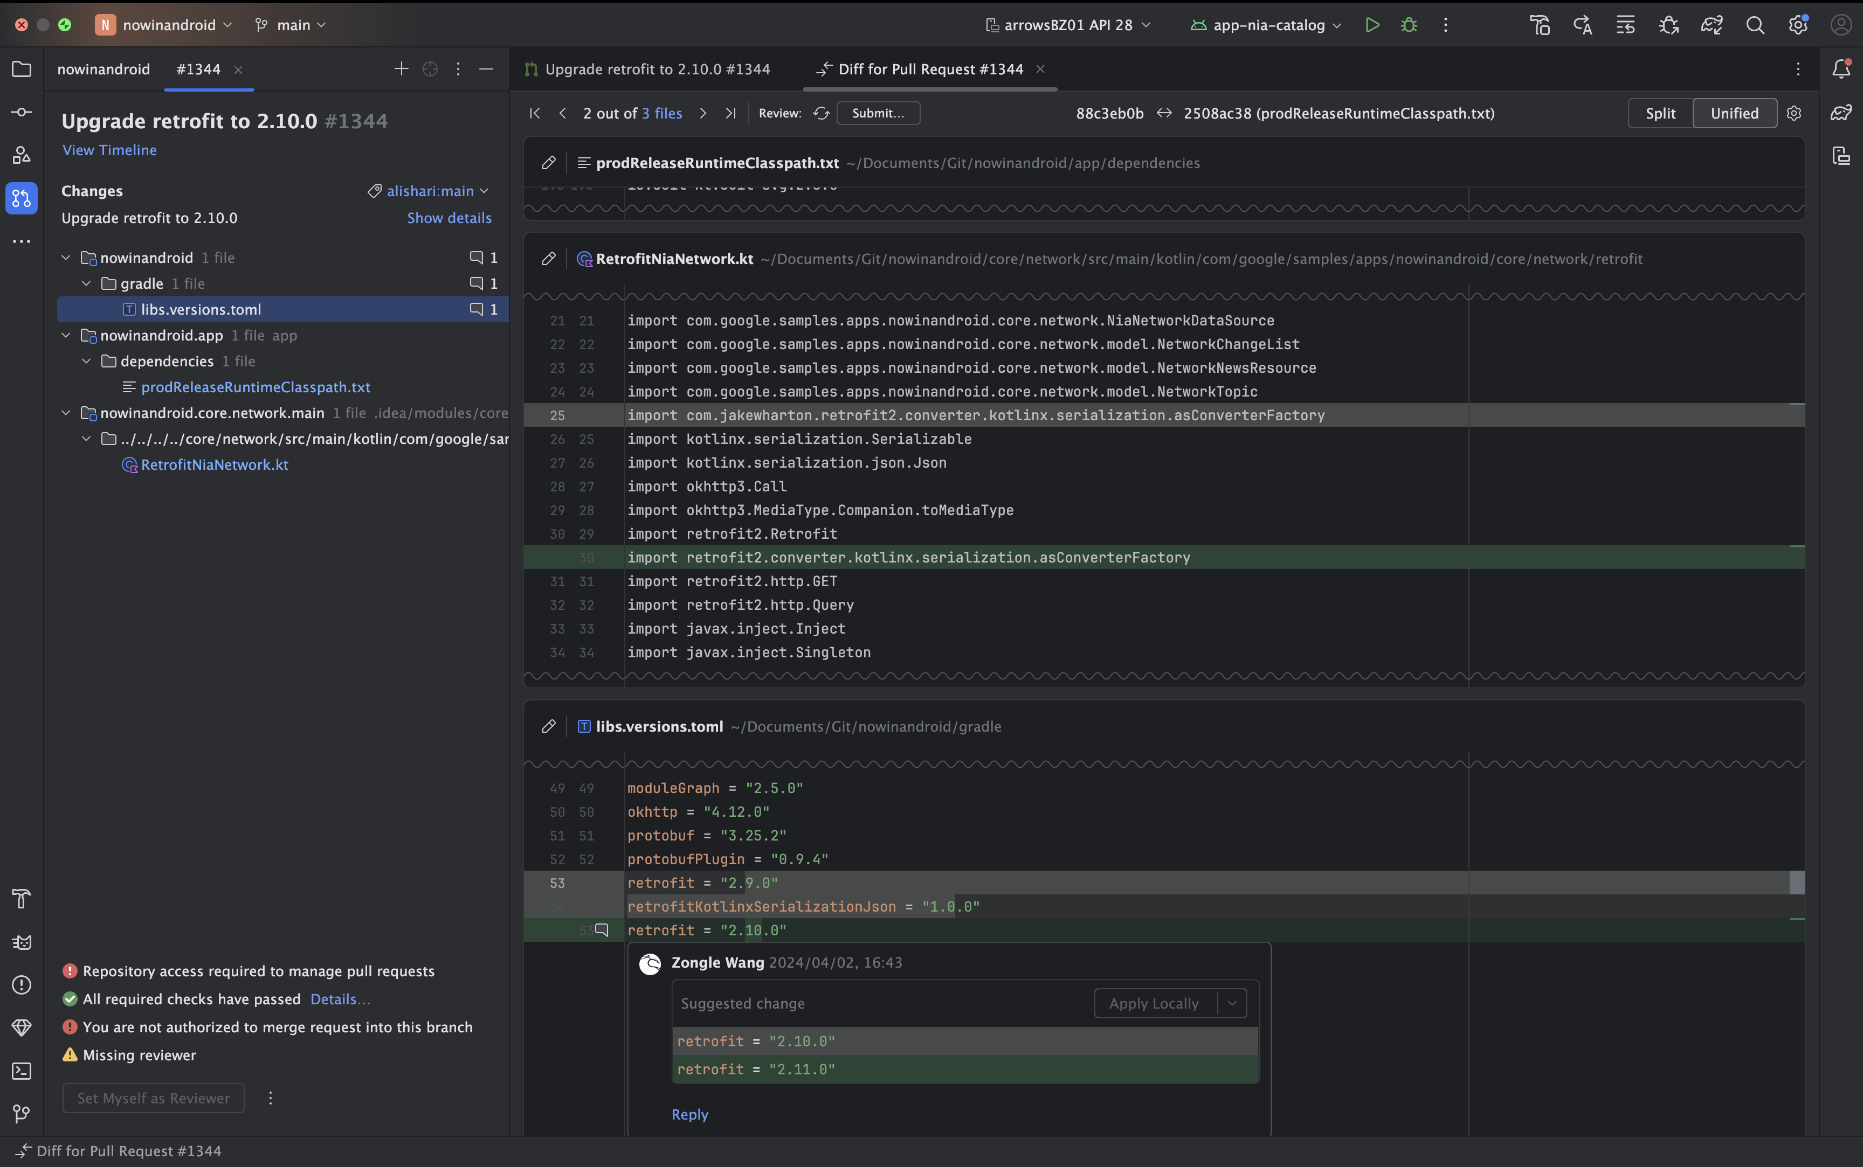1863x1167 pixels.
Task: Select RetrofitNiaNetwork.kt in the changes tree
Action: pos(215,464)
